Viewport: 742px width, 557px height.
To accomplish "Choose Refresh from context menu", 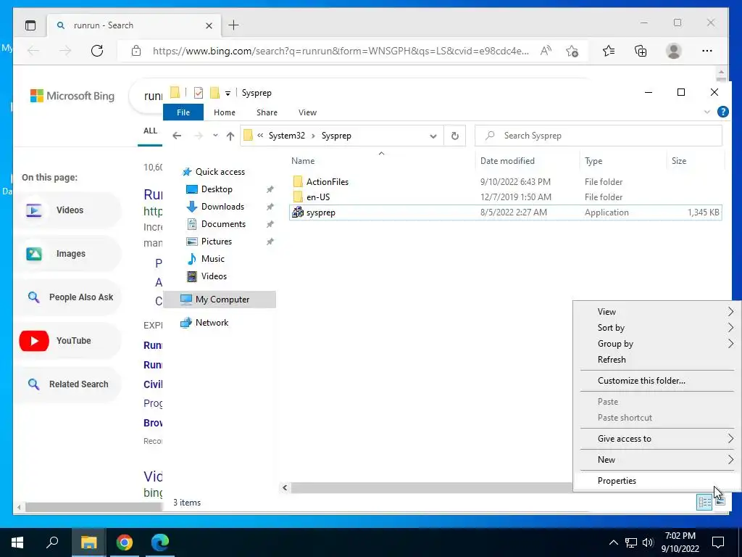I will 656,360.
